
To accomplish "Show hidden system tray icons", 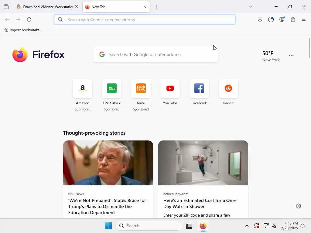I will (x=247, y=226).
